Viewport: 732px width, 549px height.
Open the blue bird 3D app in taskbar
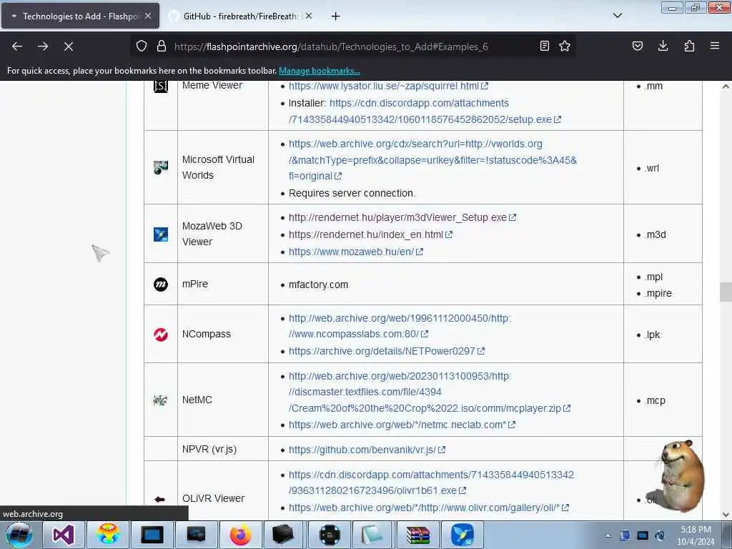463,535
